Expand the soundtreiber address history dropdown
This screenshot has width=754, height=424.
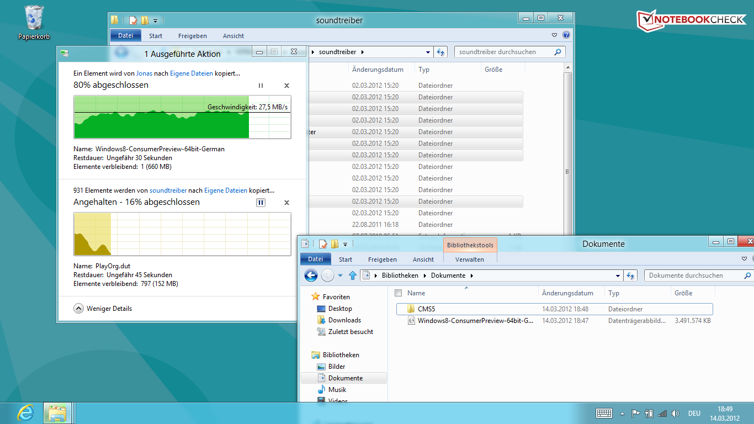[428, 52]
